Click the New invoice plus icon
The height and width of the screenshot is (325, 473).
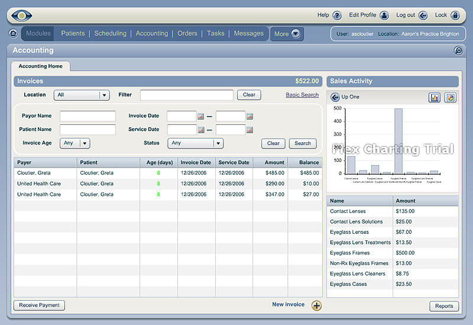point(316,305)
